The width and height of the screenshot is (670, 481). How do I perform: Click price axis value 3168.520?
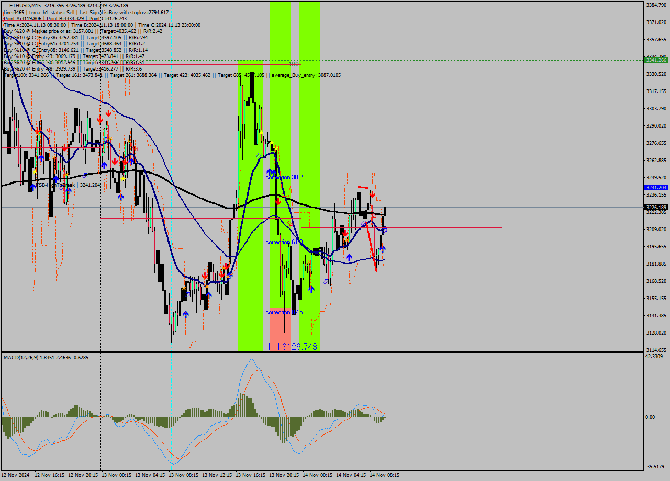[x=656, y=281]
